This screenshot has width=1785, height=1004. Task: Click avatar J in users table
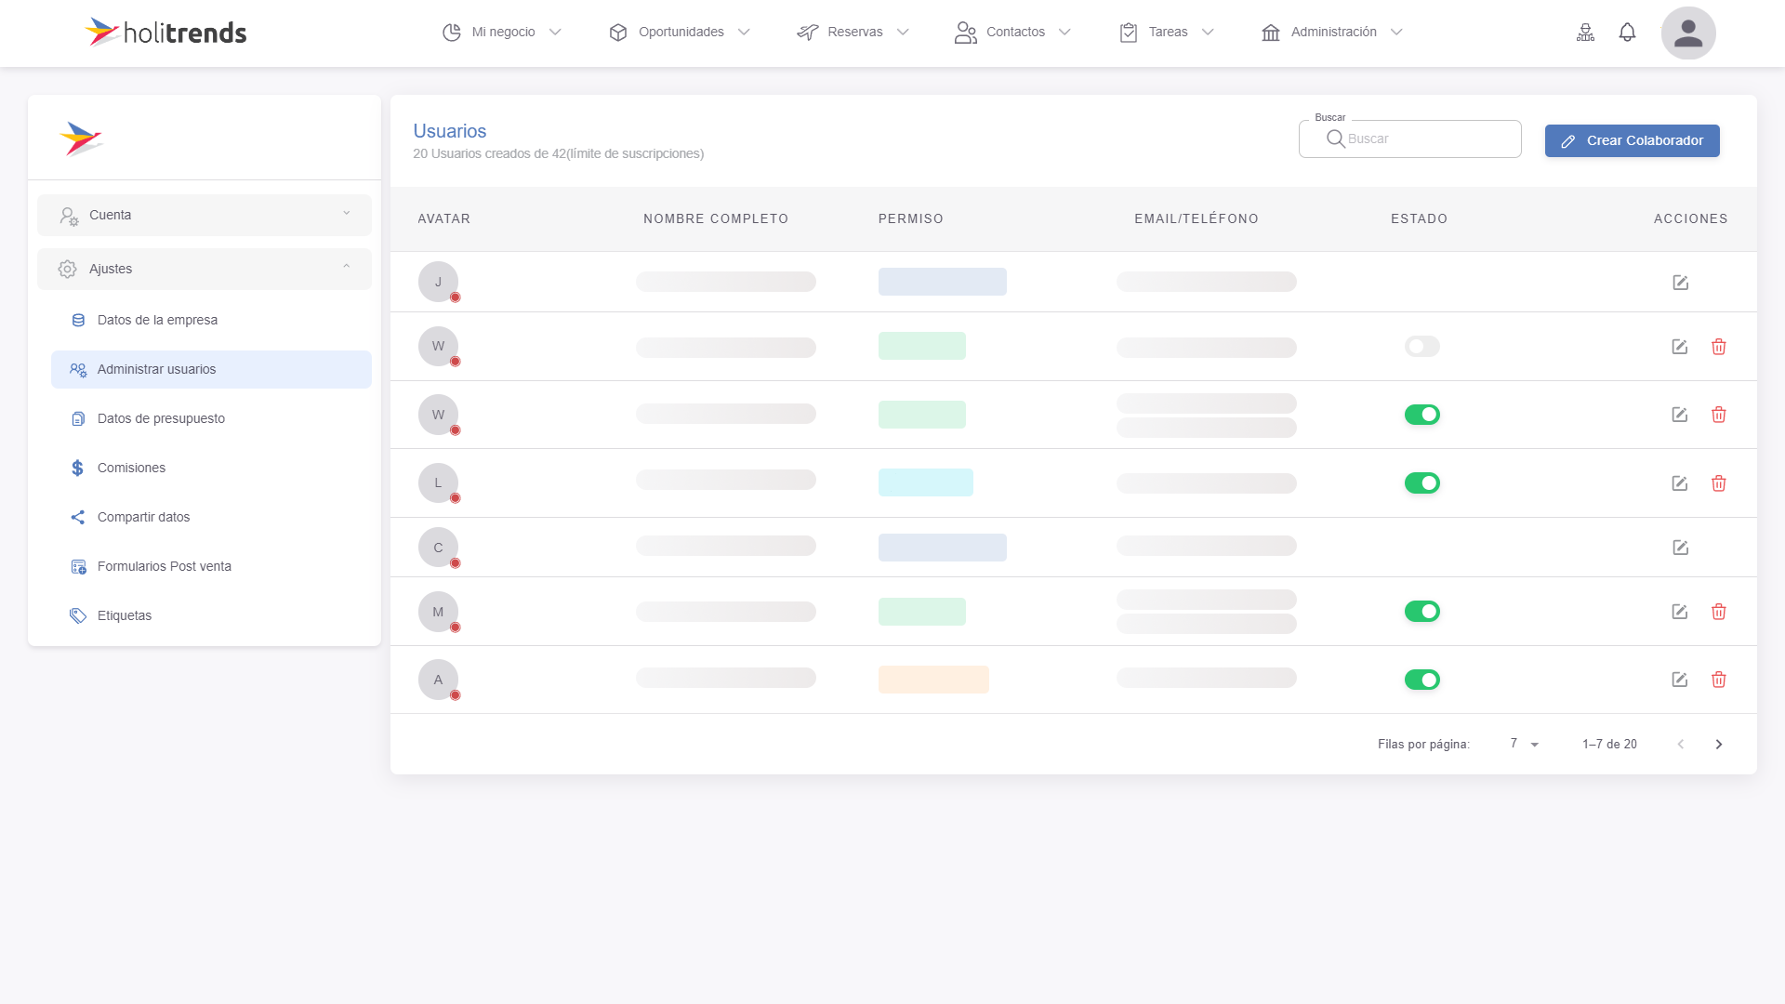pyautogui.click(x=438, y=282)
